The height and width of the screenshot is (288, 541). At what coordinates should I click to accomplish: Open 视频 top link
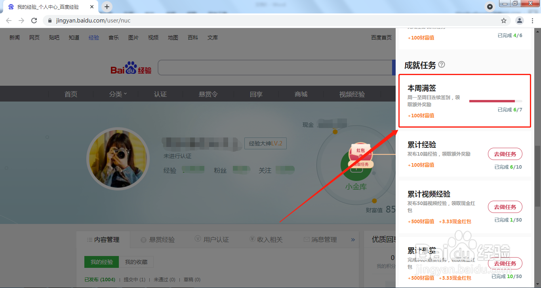tap(153, 38)
